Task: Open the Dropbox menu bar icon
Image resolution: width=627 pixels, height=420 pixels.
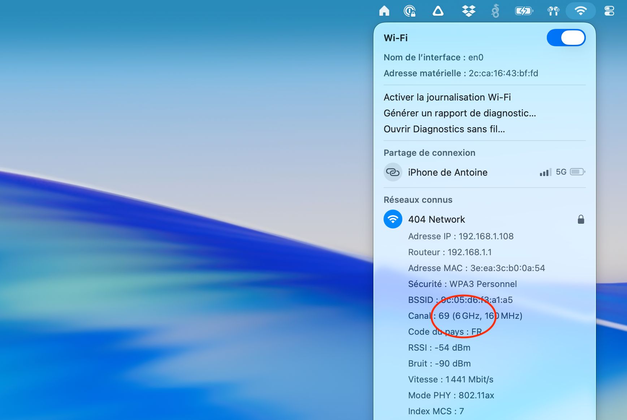Action: click(x=468, y=11)
